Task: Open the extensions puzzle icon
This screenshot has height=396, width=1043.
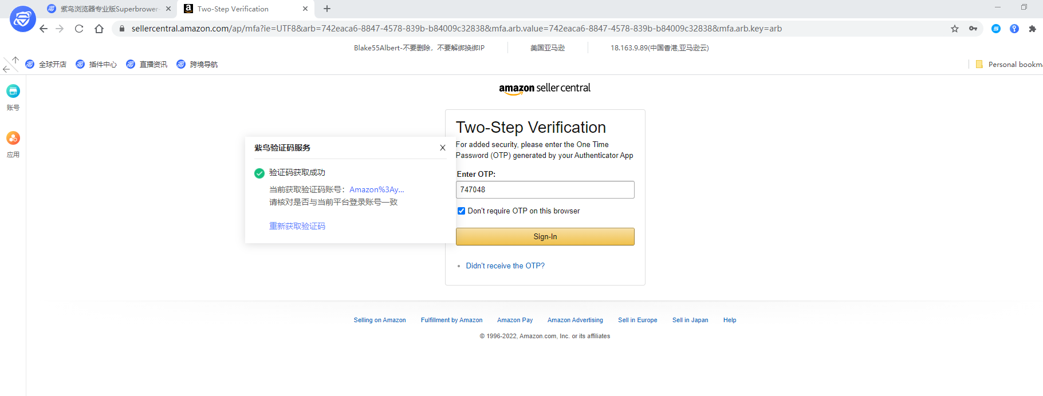Action: click(x=1032, y=29)
